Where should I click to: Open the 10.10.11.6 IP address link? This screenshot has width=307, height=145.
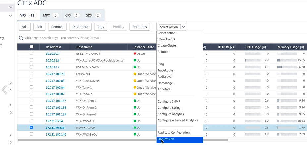point(53,60)
